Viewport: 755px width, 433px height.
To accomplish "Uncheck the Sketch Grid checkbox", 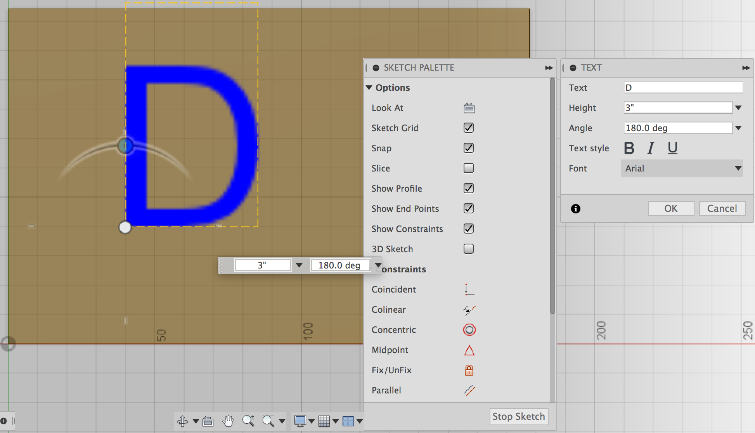I will tap(469, 128).
